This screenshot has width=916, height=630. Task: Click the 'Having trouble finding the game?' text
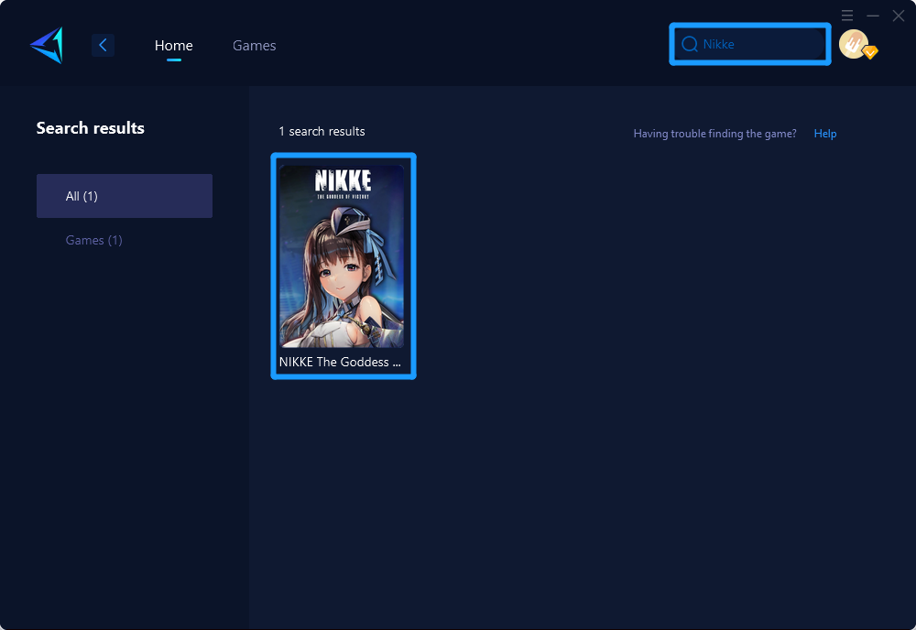point(715,134)
